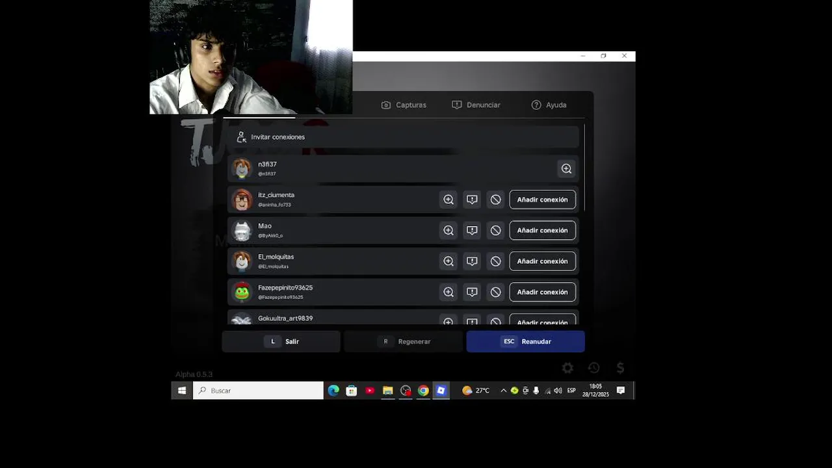Click the Regenerar button
This screenshot has width=832, height=468.
pyautogui.click(x=403, y=341)
